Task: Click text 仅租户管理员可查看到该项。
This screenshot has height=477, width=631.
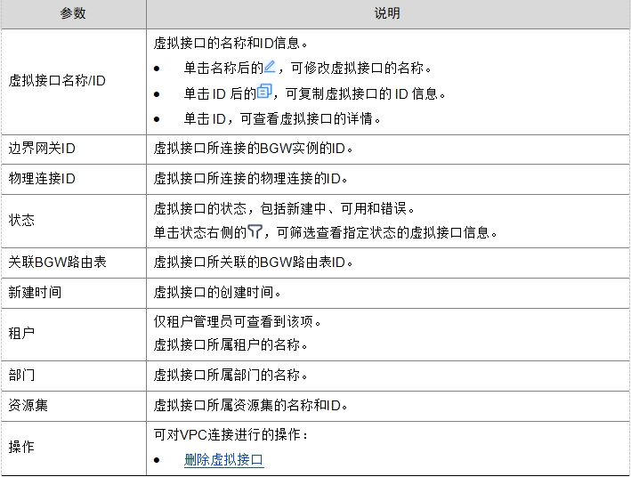Action: pos(238,321)
